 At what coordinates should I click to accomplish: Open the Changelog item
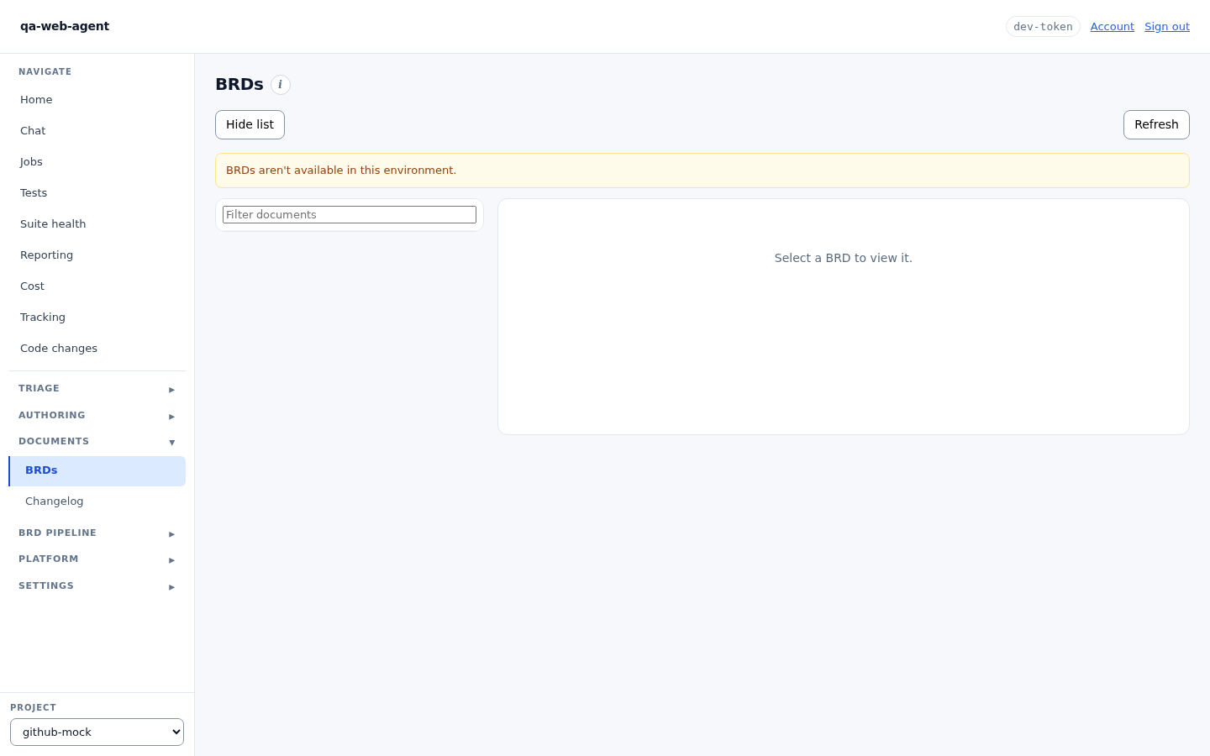point(97,501)
